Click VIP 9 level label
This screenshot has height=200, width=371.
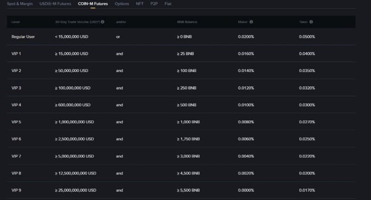17,190
